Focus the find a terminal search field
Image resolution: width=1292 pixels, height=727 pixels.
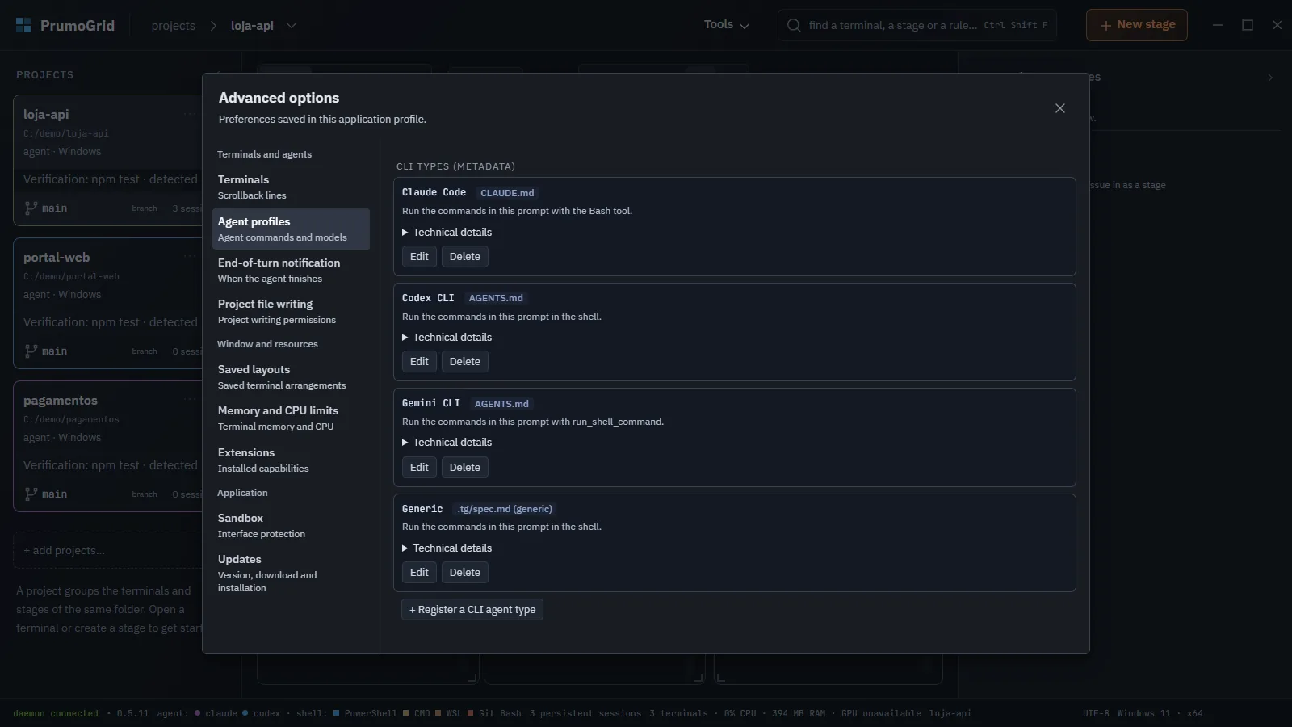pyautogui.click(x=917, y=25)
